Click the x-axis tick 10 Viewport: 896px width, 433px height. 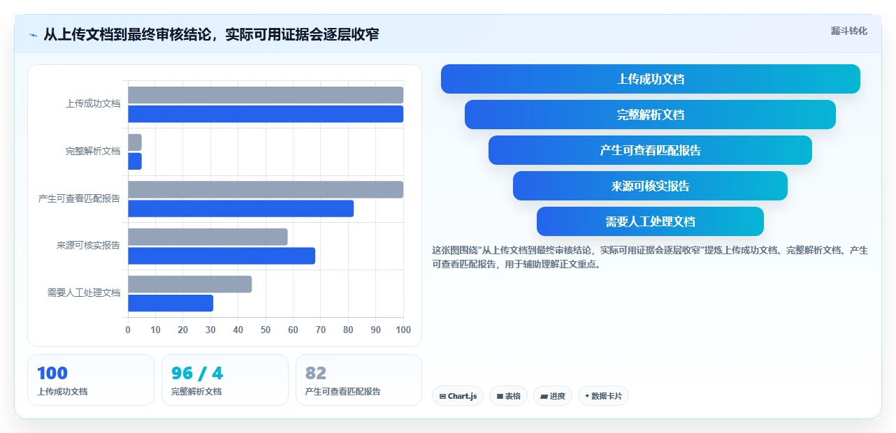click(x=155, y=330)
